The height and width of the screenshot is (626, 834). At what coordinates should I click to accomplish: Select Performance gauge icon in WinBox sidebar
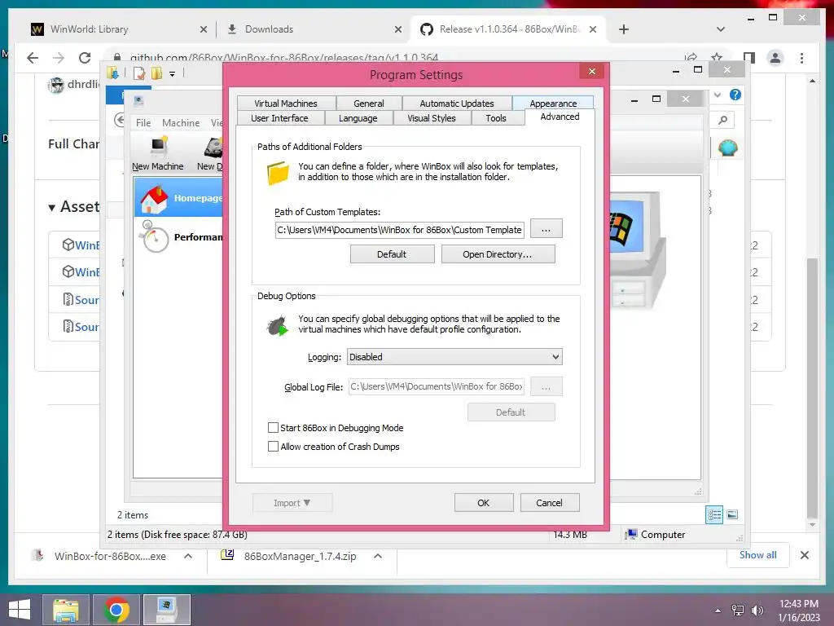pos(154,237)
